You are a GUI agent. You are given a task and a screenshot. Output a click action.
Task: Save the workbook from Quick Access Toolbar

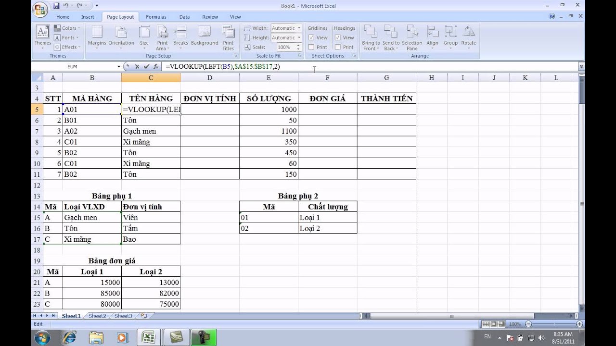click(56, 6)
